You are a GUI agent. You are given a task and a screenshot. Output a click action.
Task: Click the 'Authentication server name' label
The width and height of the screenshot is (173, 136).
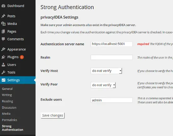(62, 44)
